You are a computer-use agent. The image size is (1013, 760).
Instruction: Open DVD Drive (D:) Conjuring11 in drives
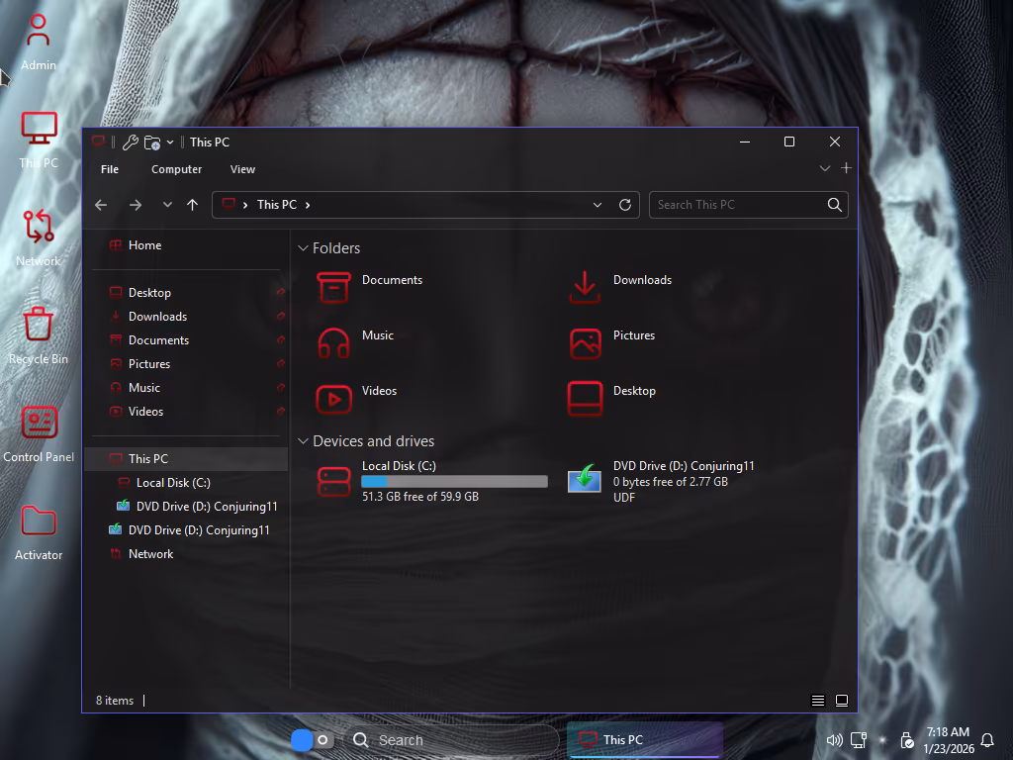coord(585,481)
